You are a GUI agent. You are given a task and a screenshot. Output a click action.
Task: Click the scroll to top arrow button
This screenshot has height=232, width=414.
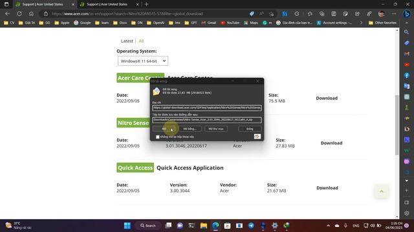(381, 192)
